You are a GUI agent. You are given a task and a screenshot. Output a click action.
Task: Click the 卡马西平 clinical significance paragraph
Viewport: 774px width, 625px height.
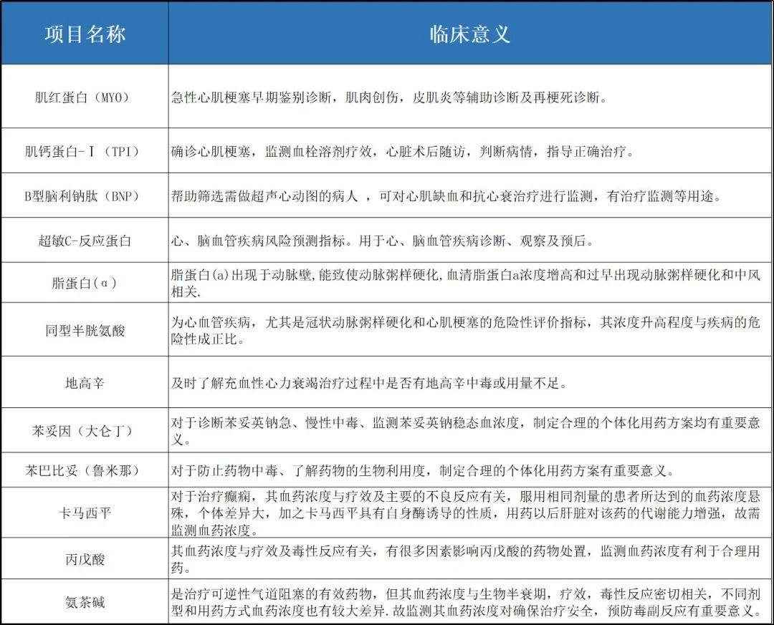[x=466, y=513]
